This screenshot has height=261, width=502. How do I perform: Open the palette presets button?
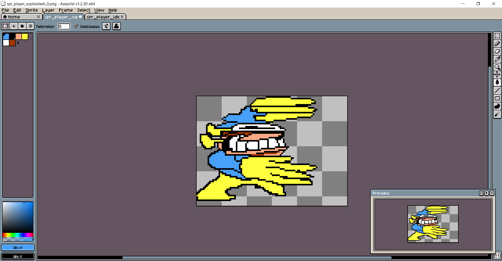tap(22, 26)
